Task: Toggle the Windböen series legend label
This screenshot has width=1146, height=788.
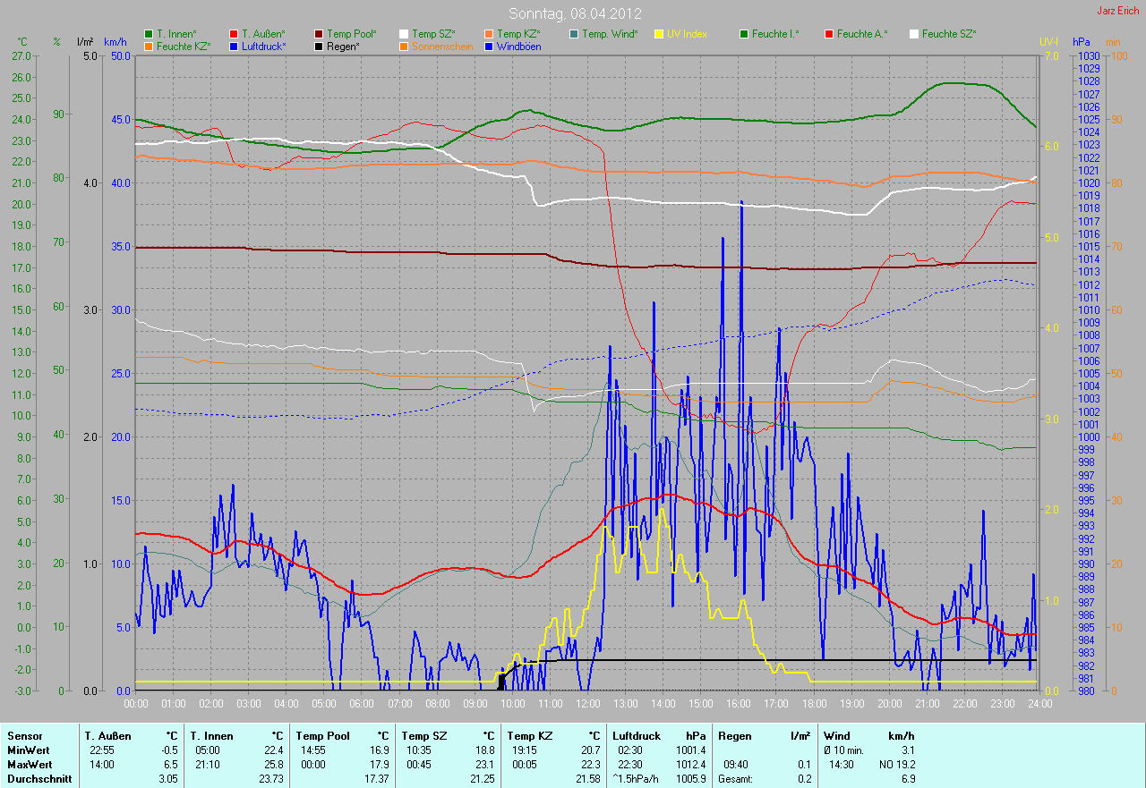Action: coord(517,47)
